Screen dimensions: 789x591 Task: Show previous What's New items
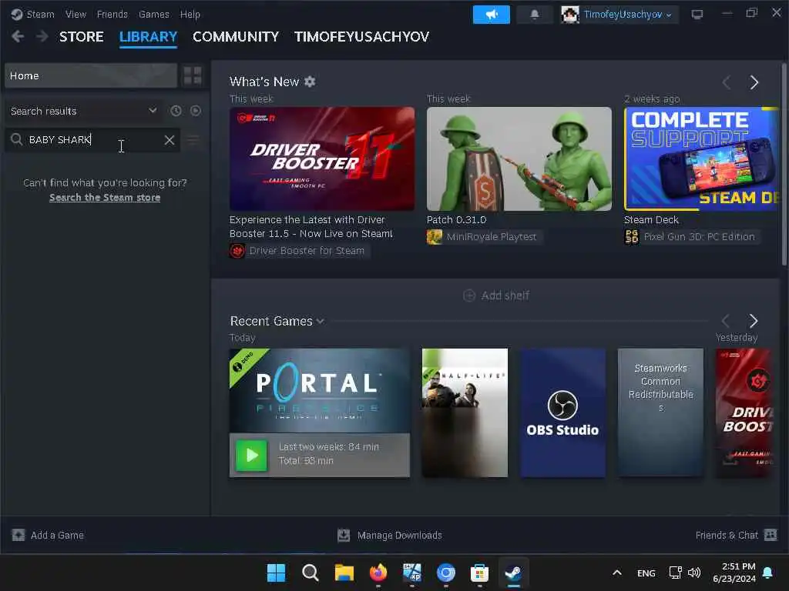(x=726, y=82)
